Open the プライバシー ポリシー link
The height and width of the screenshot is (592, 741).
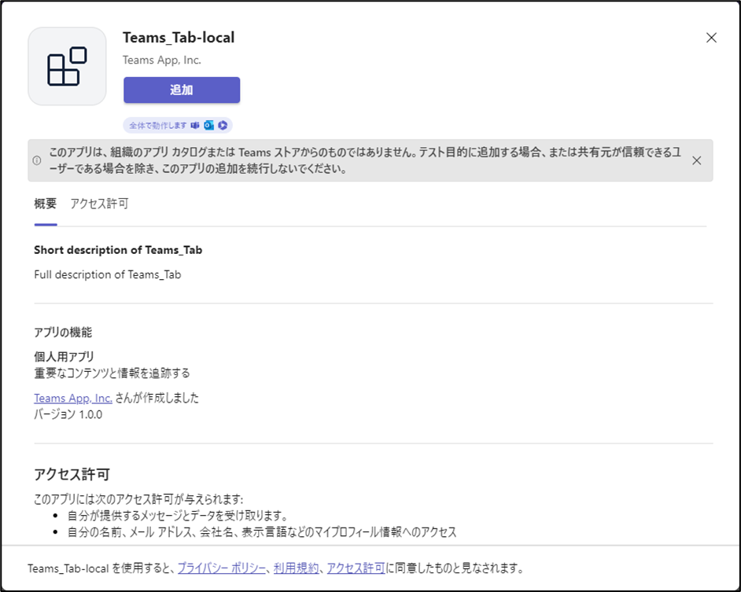[x=222, y=568]
